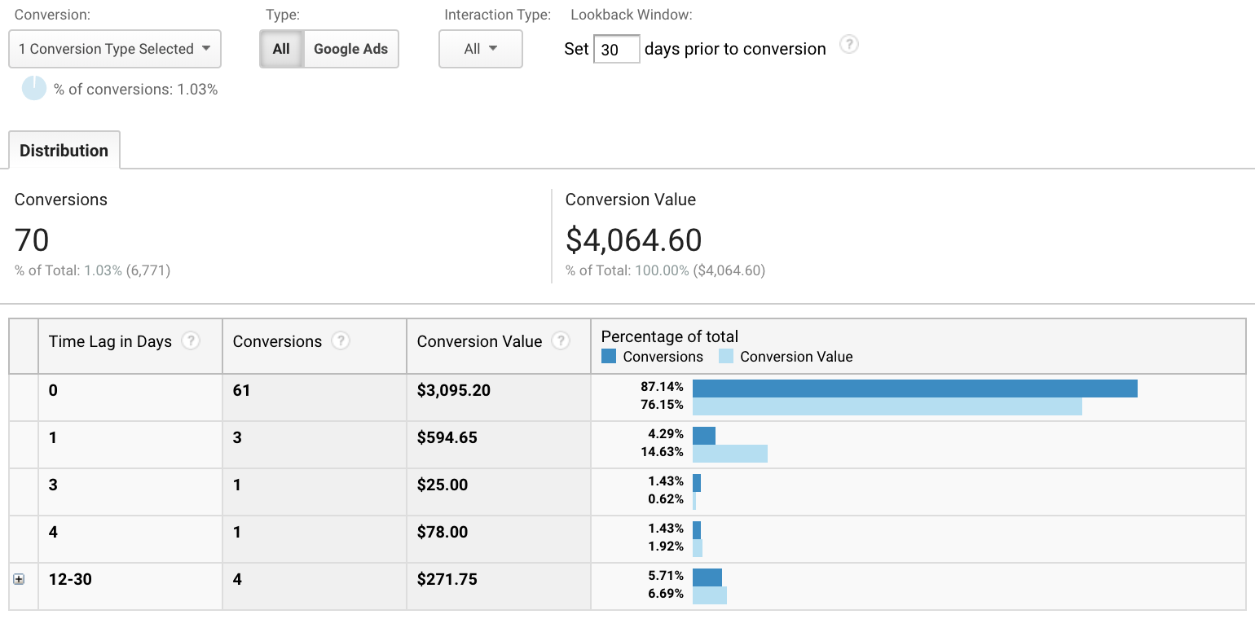
Task: Click the percent of conversions pie icon
Action: click(x=34, y=88)
